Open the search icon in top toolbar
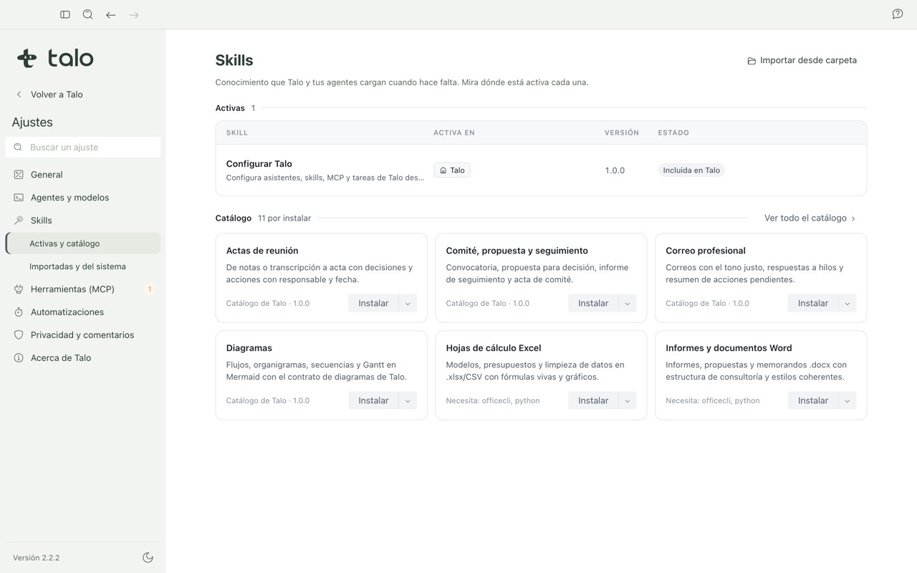This screenshot has height=573, width=917. click(x=88, y=14)
